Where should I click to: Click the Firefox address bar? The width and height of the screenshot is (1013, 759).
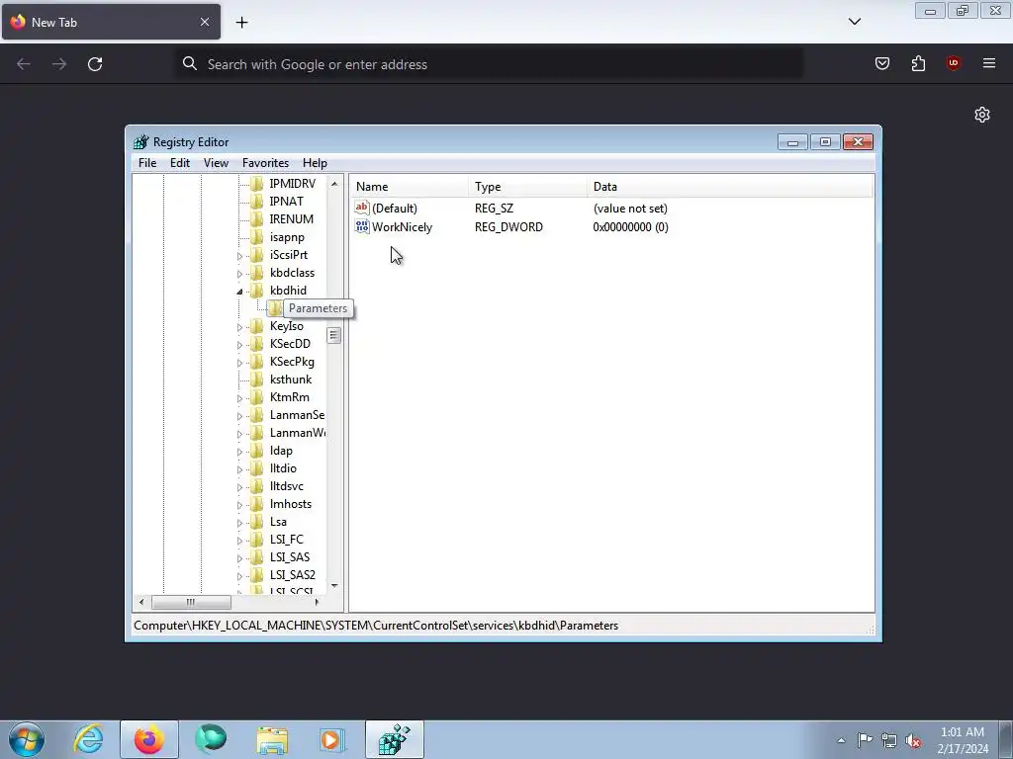tap(490, 64)
